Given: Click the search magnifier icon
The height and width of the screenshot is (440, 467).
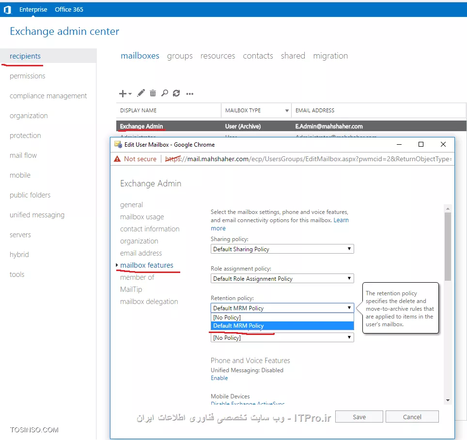Looking at the screenshot, I should click(x=164, y=93).
